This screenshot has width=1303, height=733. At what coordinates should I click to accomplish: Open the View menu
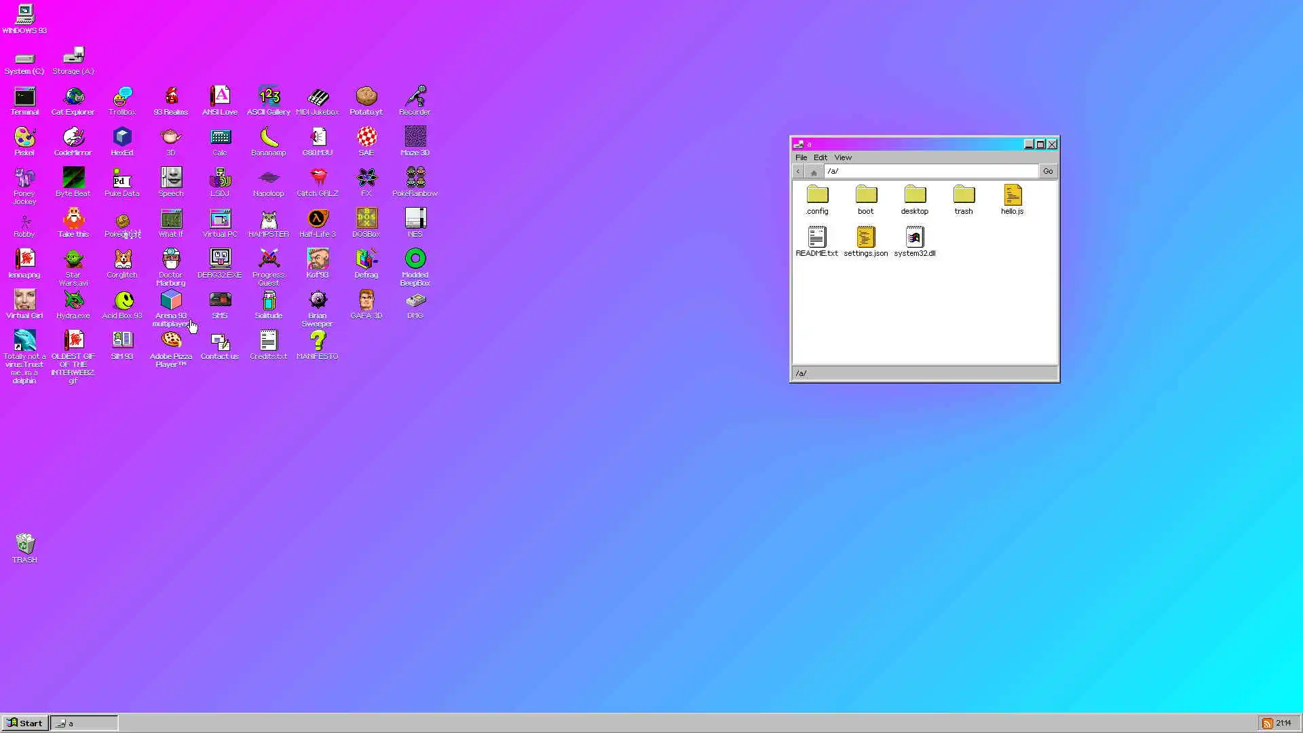pos(842,157)
